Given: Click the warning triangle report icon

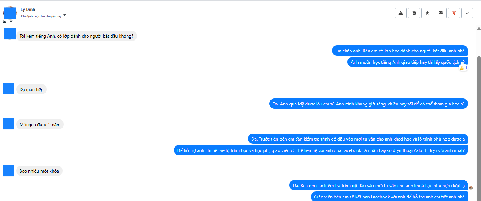Looking at the screenshot, I should pyautogui.click(x=401, y=13).
